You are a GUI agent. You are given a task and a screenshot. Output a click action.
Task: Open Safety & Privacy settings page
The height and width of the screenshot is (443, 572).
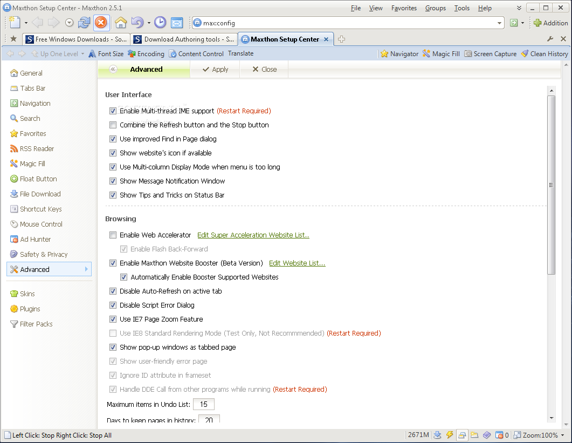[x=39, y=254]
